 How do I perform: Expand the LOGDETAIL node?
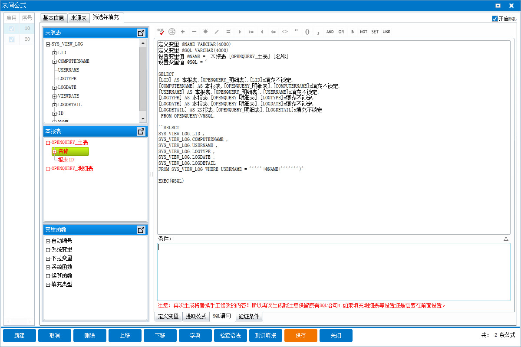(54, 105)
